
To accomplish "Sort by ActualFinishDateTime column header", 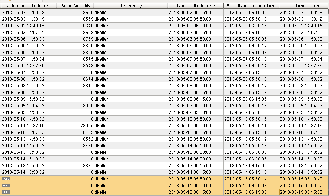I will pos(29,6).
